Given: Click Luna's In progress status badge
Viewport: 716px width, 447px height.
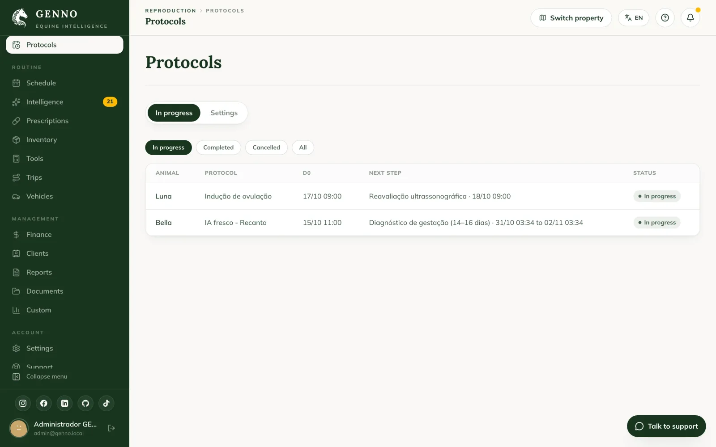Looking at the screenshot, I should [x=657, y=196].
